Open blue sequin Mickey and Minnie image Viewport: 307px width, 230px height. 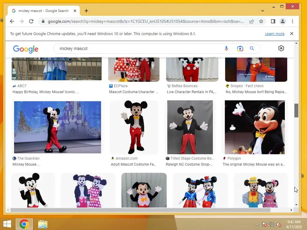[200, 190]
